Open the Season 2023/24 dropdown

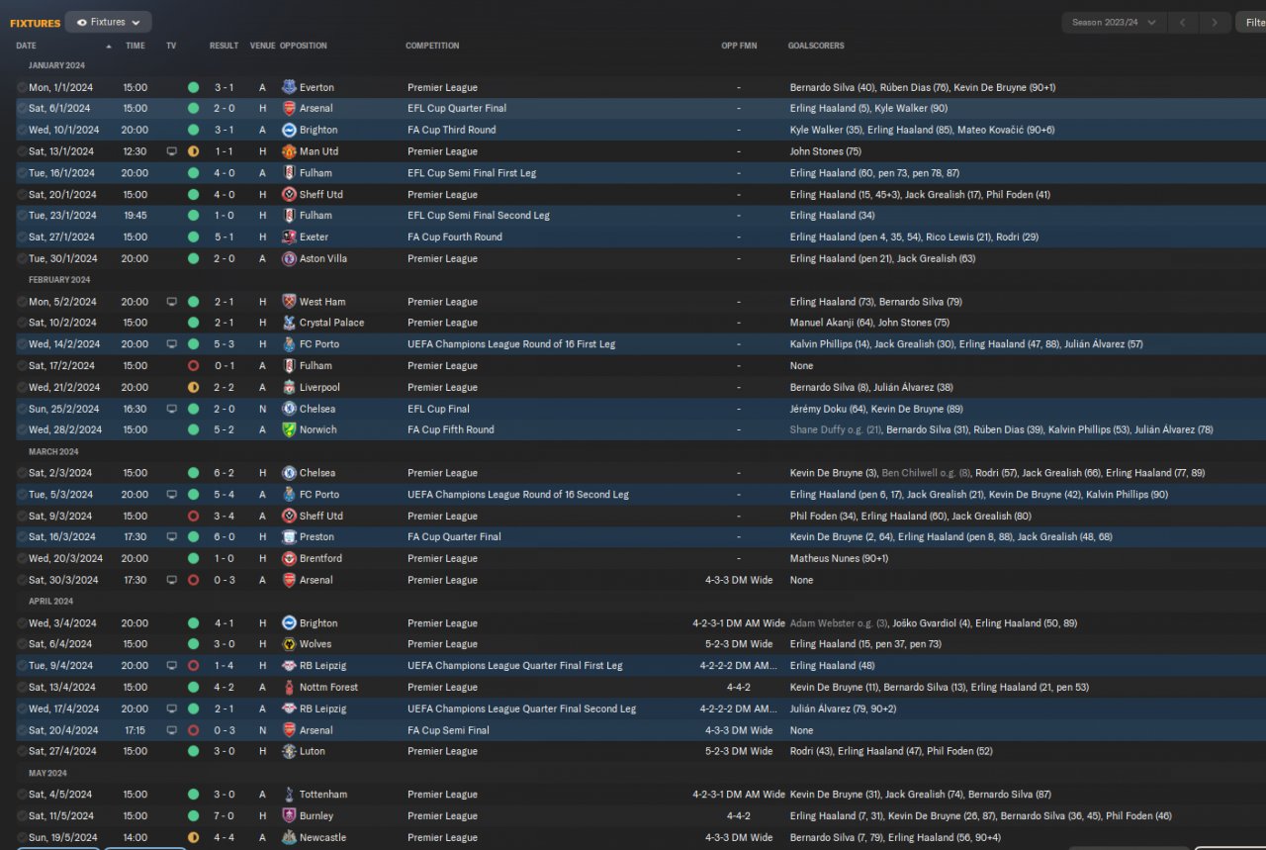pyautogui.click(x=1114, y=22)
